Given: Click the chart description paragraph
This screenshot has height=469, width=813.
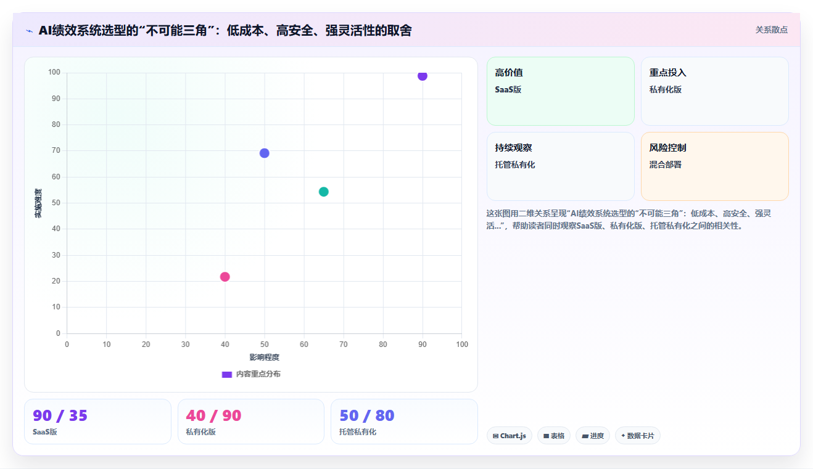Looking at the screenshot, I should coord(629,219).
